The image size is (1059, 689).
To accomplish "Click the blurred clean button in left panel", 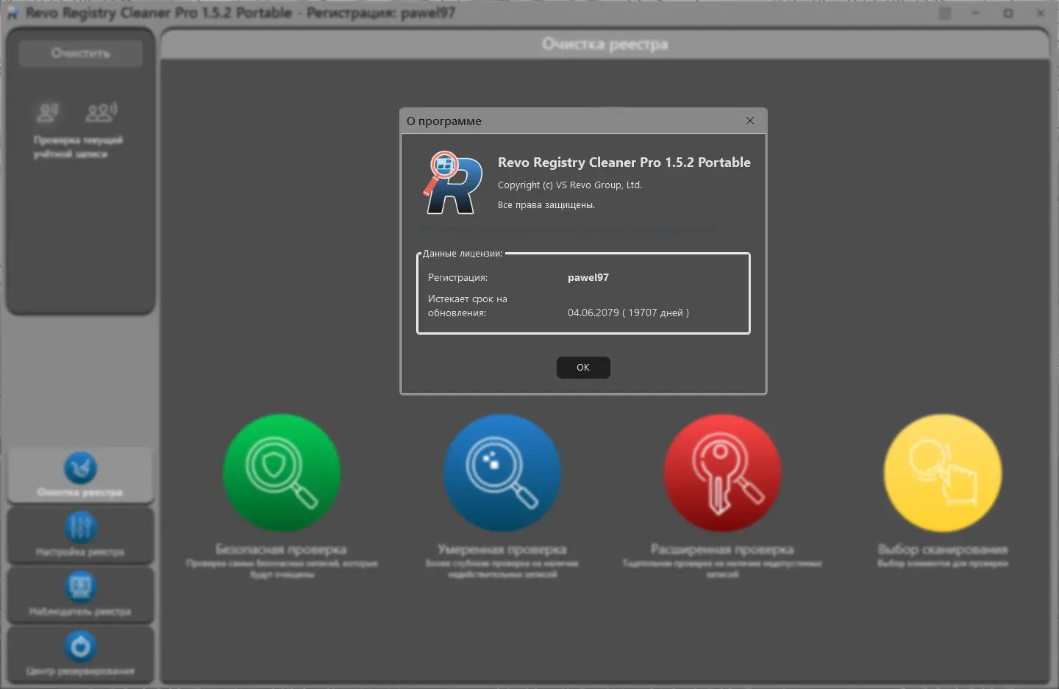I will click(x=81, y=53).
